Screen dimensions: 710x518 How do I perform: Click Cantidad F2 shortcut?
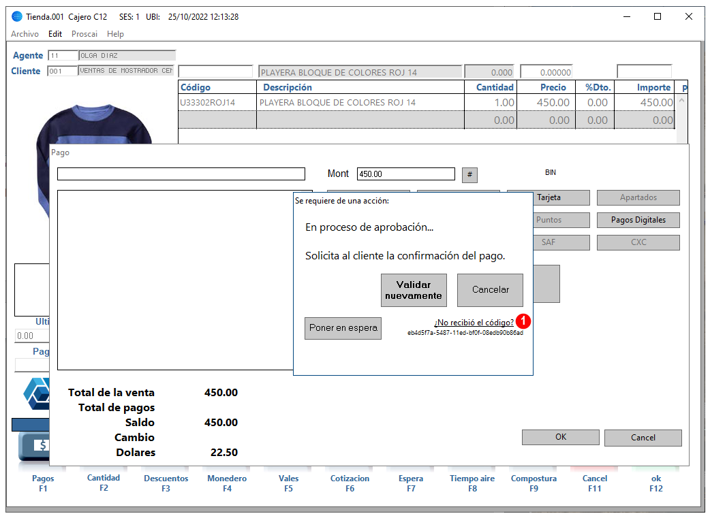(104, 483)
